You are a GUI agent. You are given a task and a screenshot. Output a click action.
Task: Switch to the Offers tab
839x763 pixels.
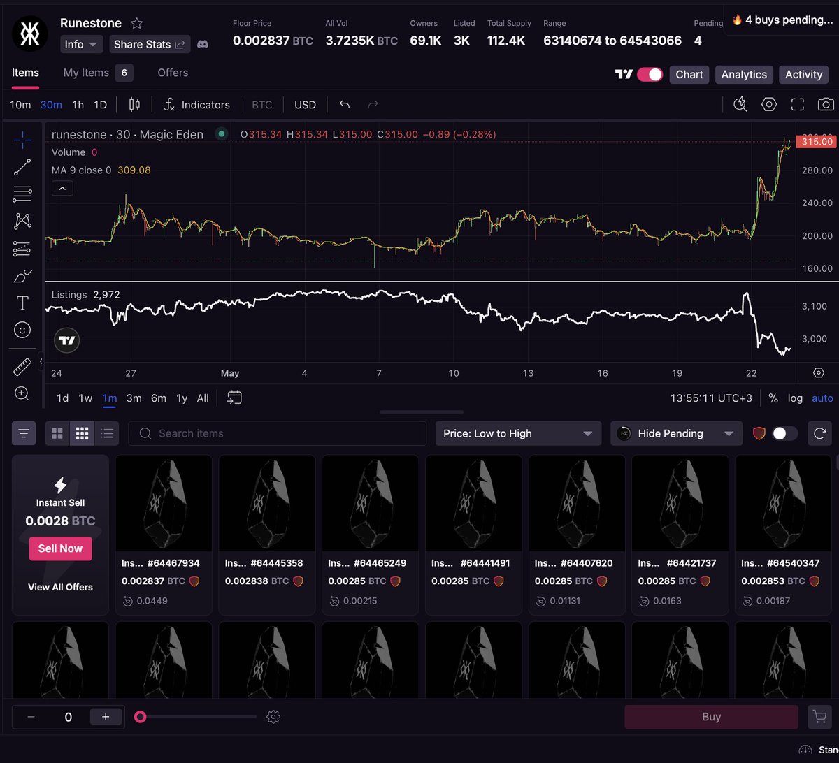[x=173, y=73]
